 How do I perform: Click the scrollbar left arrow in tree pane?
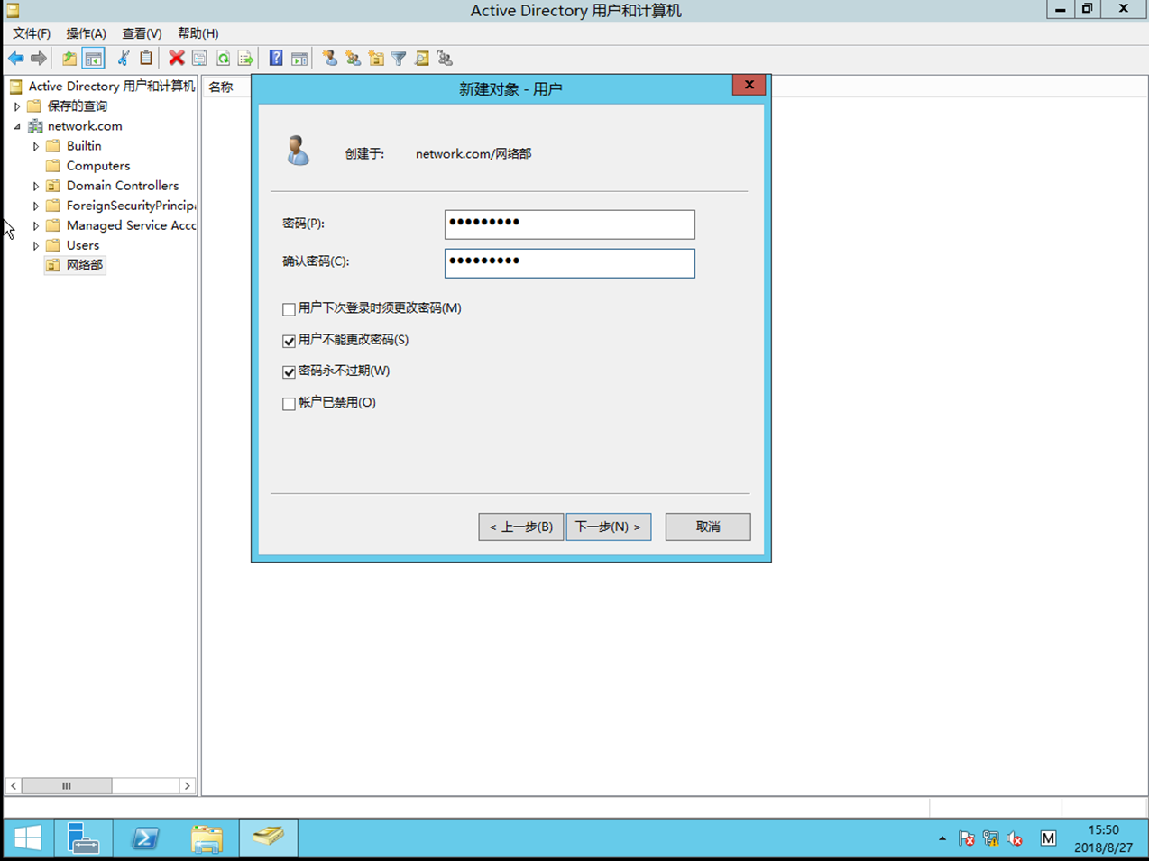coord(14,786)
